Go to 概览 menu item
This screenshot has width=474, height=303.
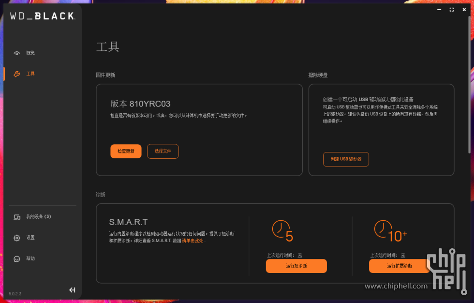30,53
